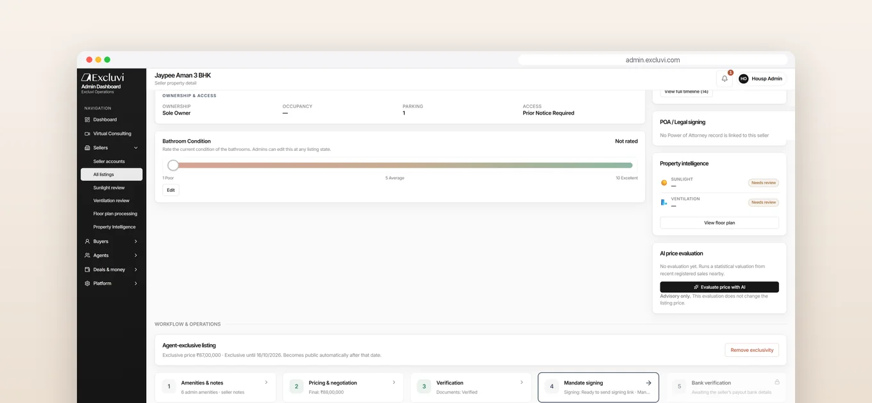Click the Bank verification lock icon
Image resolution: width=872 pixels, height=403 pixels.
click(x=776, y=383)
